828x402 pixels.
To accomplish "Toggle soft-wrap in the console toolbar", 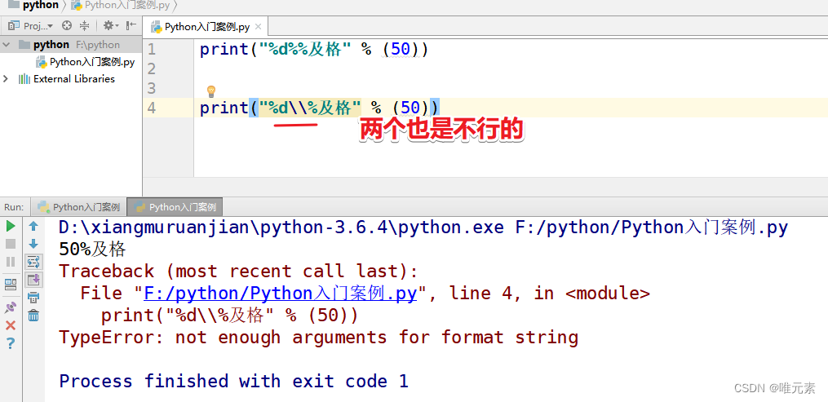I will pos(33,262).
